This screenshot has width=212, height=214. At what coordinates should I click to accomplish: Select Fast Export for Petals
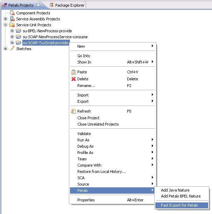[179, 205]
